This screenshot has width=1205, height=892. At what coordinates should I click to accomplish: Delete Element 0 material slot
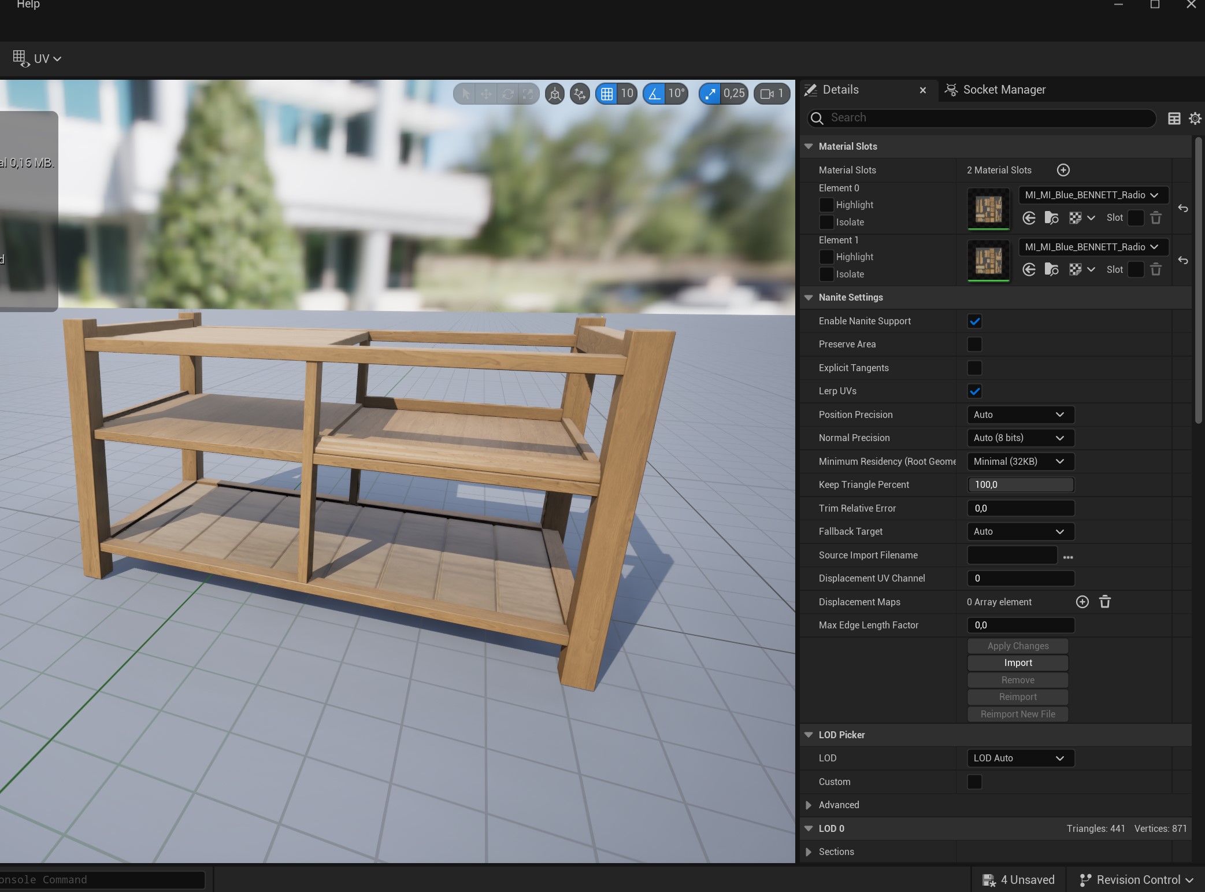pyautogui.click(x=1155, y=218)
